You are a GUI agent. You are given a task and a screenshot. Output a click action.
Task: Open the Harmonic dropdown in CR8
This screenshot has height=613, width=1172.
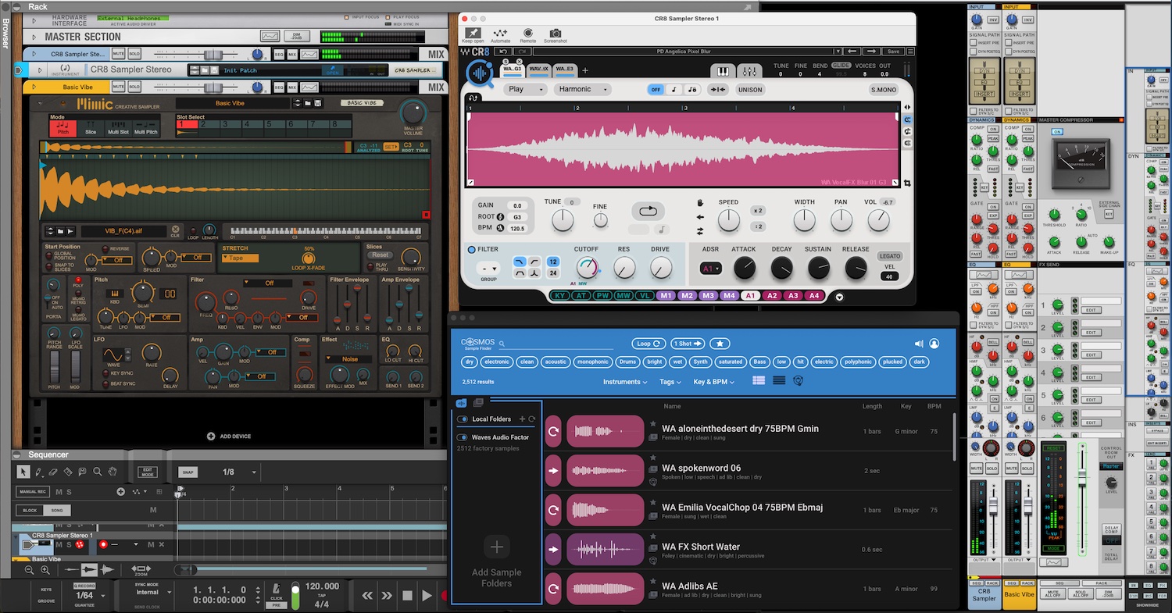click(584, 89)
